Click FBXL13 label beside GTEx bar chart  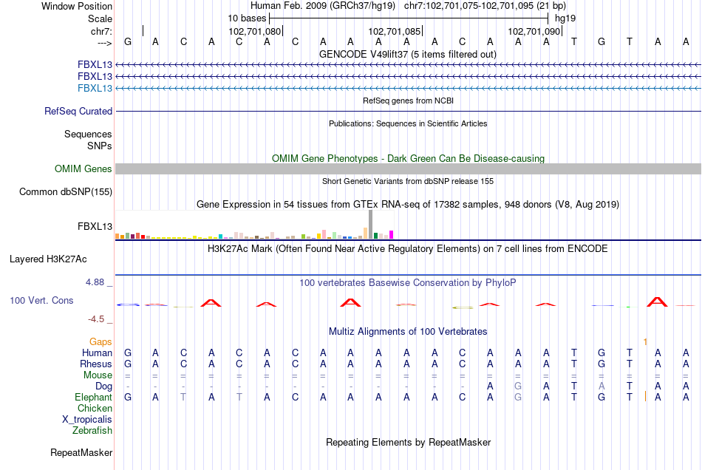tap(95, 226)
